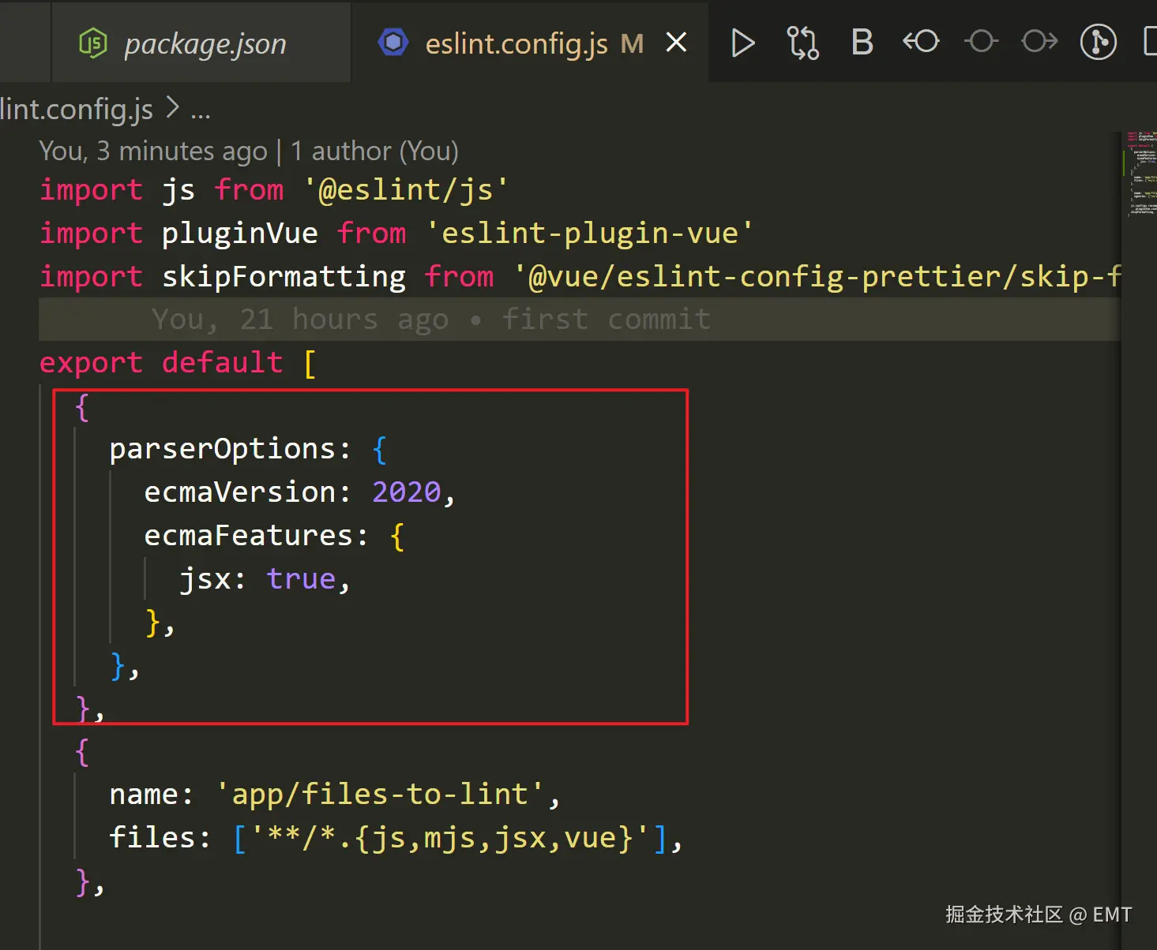Open the 'You, 3 minutes ago' codelens
Viewport: 1157px width, 950px height.
coord(153,151)
